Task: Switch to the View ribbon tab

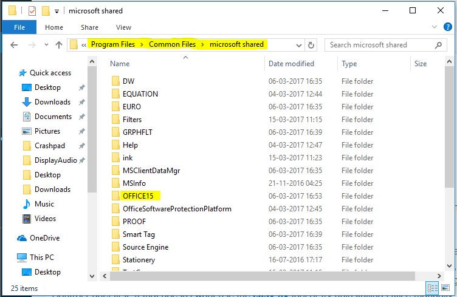Action: (x=123, y=27)
